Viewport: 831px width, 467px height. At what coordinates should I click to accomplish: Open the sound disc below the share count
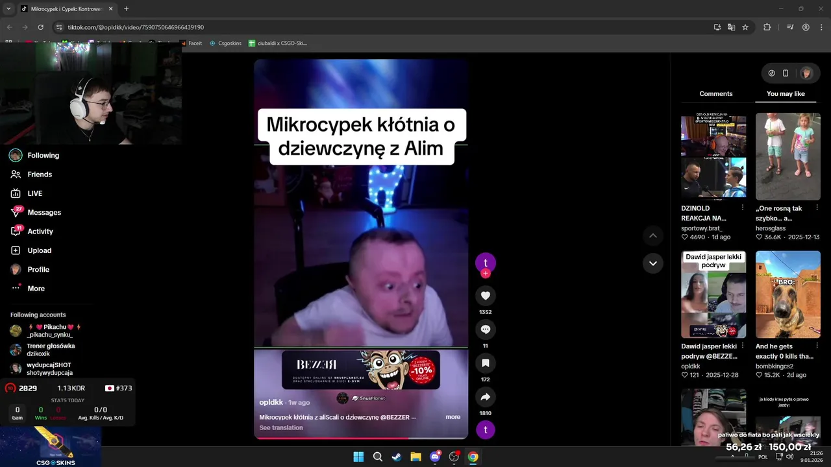(x=485, y=430)
